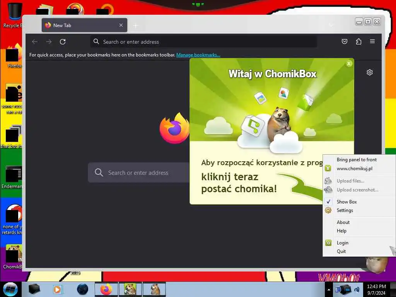Select the New Tab tab
396x297 pixels.
point(84,25)
